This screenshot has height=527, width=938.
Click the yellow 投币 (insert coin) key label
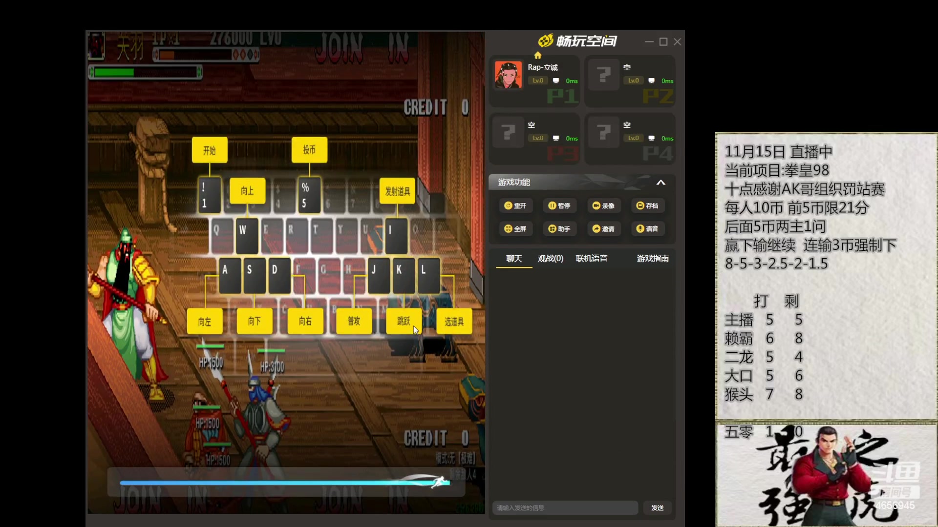[x=309, y=150]
